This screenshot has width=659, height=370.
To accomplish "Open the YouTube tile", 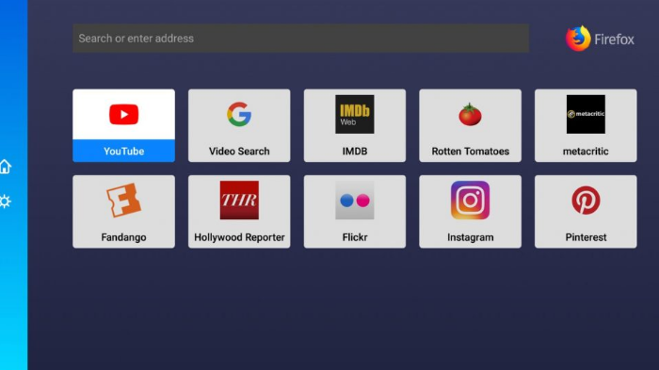I will [x=123, y=125].
